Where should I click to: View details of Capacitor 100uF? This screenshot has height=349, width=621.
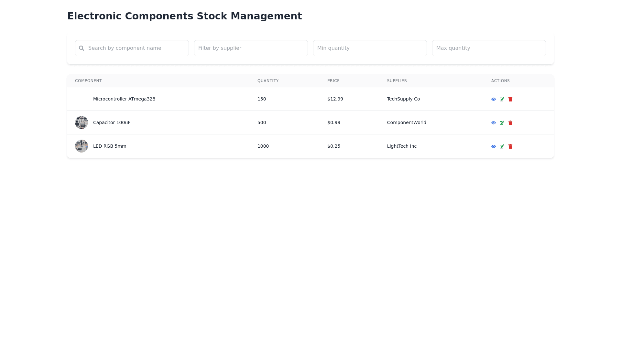pos(493,123)
